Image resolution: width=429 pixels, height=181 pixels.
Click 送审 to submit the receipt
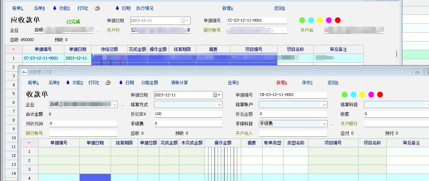click(233, 83)
